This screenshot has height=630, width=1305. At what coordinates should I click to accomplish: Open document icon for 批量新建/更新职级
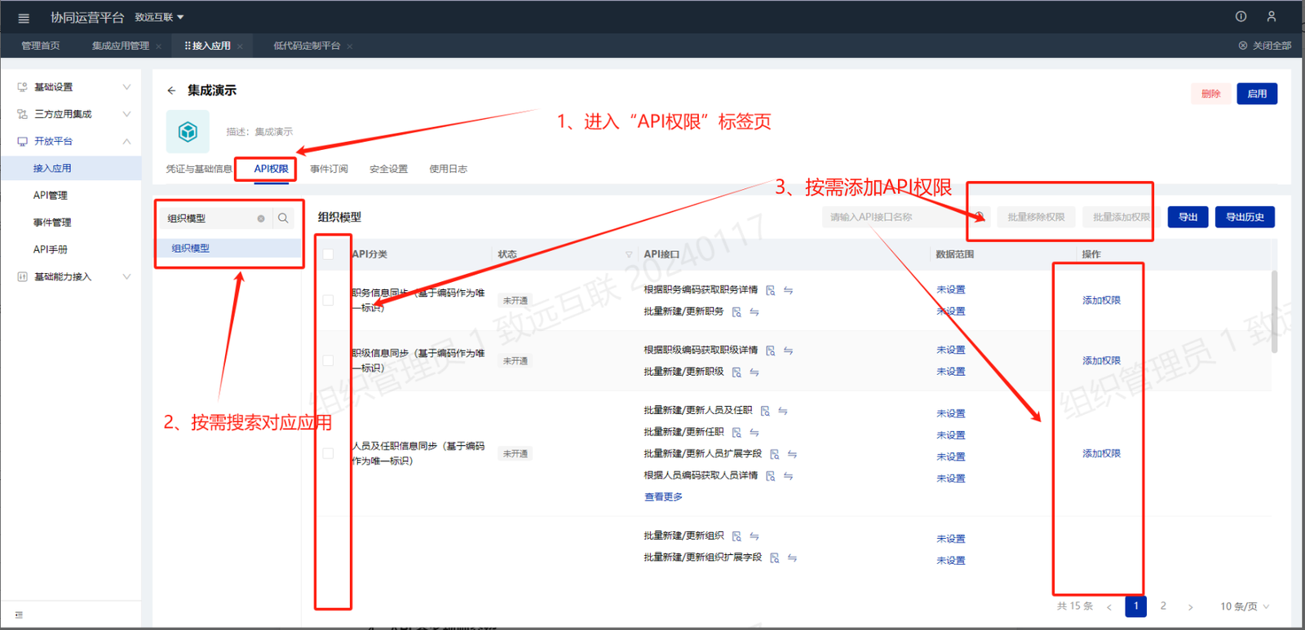[737, 372]
